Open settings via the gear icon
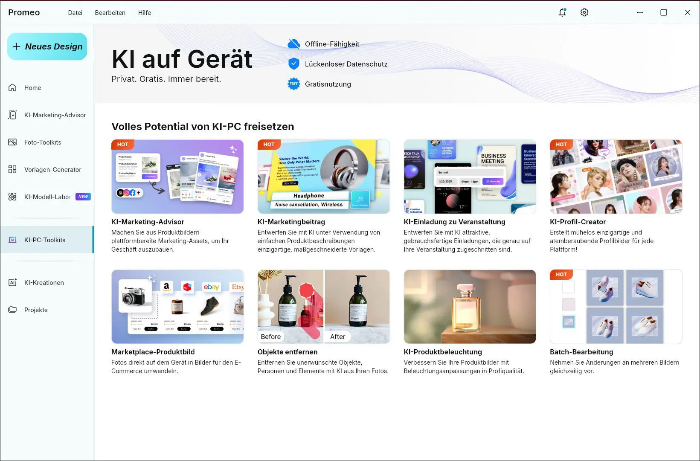The width and height of the screenshot is (700, 461). pos(584,12)
